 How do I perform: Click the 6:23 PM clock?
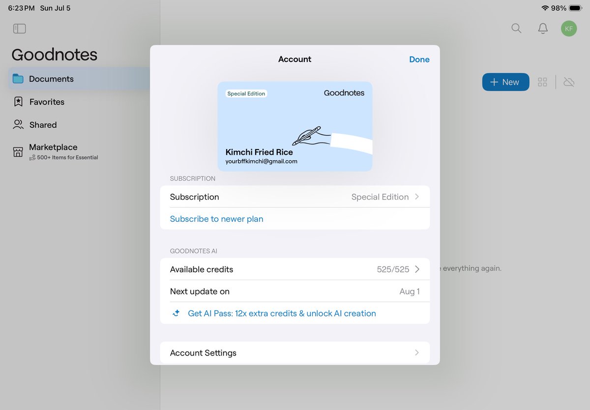point(22,8)
